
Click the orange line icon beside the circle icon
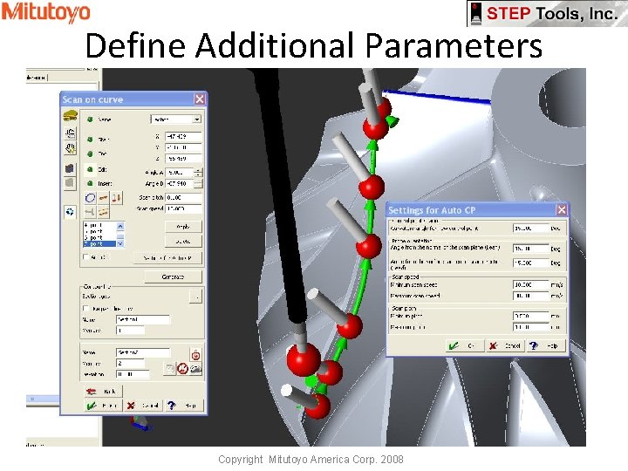click(103, 197)
